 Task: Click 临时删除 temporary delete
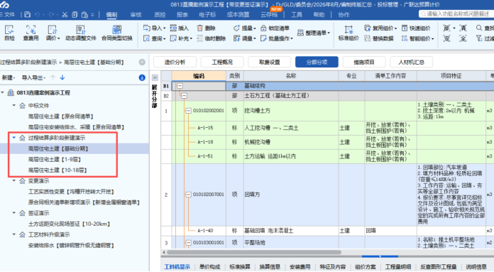click(211, 38)
